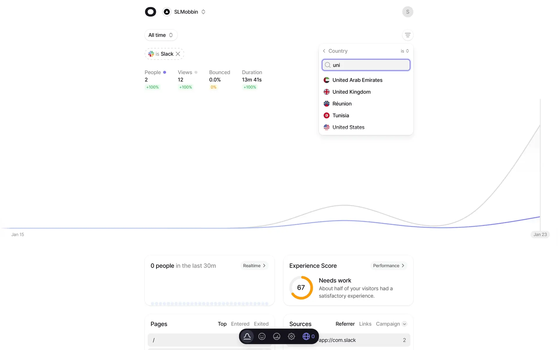Change the 'is' filter operator

pos(405,51)
